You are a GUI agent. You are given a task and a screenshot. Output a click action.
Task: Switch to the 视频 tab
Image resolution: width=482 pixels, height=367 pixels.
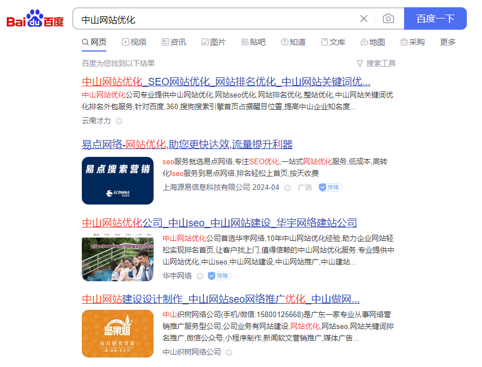(x=134, y=42)
